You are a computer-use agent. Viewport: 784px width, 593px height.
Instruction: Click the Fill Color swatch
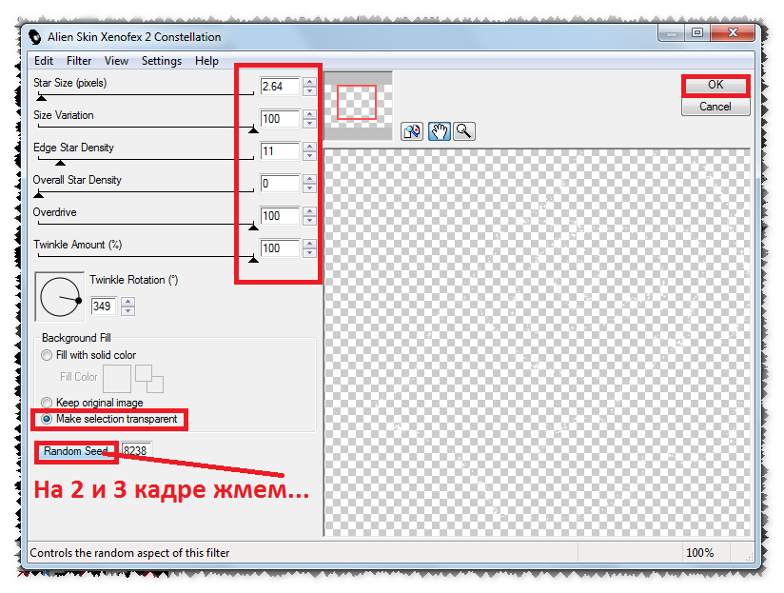[x=117, y=379]
